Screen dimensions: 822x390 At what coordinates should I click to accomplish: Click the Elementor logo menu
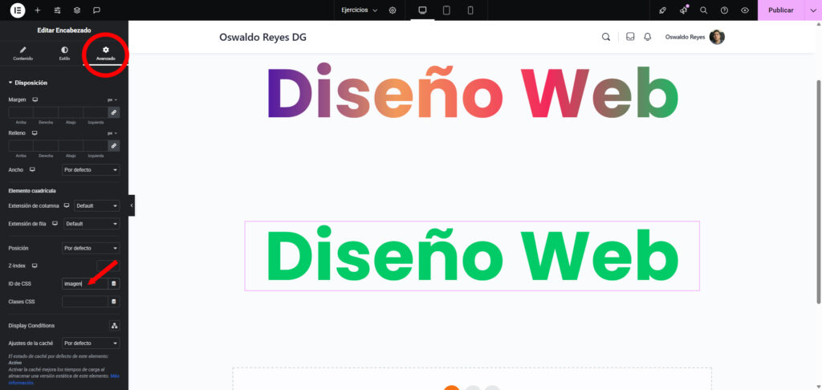pos(17,10)
